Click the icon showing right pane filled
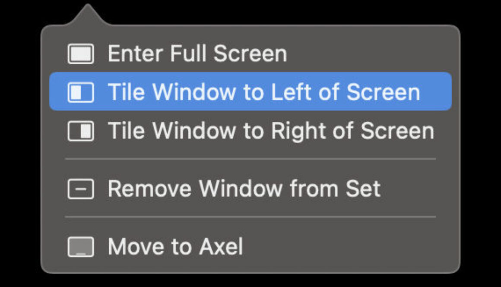Viewport: 501px width, 287px height. pos(80,131)
